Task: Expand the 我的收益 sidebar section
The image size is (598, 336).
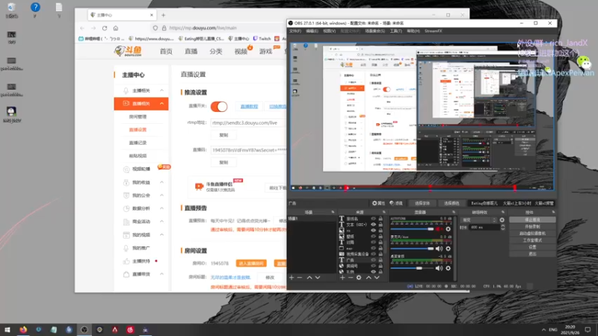Action: tap(161, 182)
